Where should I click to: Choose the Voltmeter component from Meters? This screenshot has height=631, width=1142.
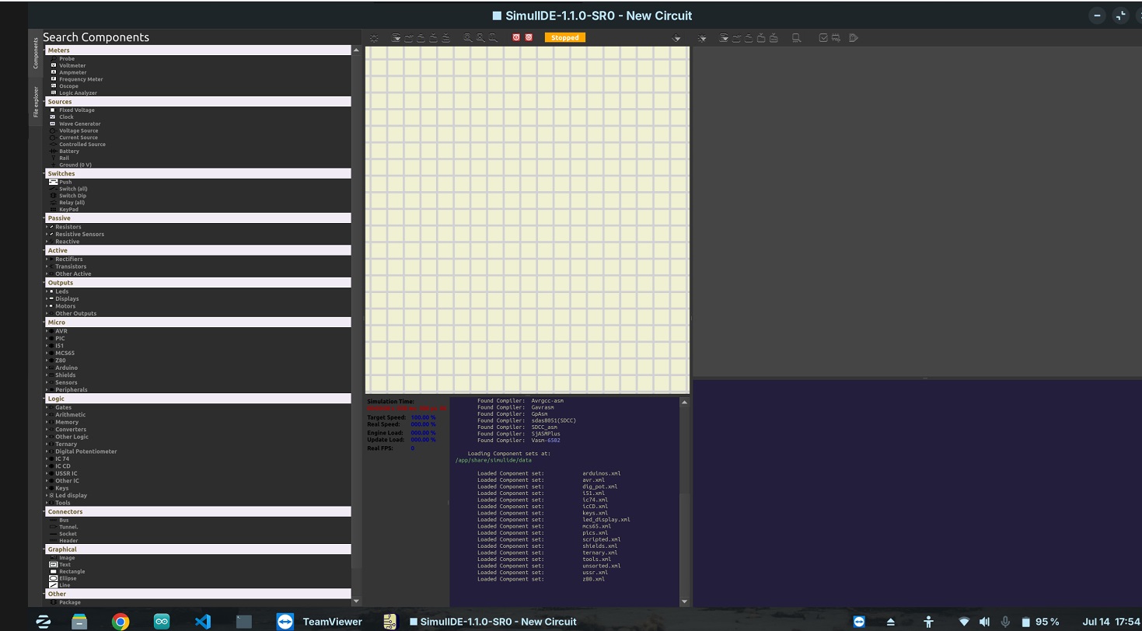click(72, 65)
